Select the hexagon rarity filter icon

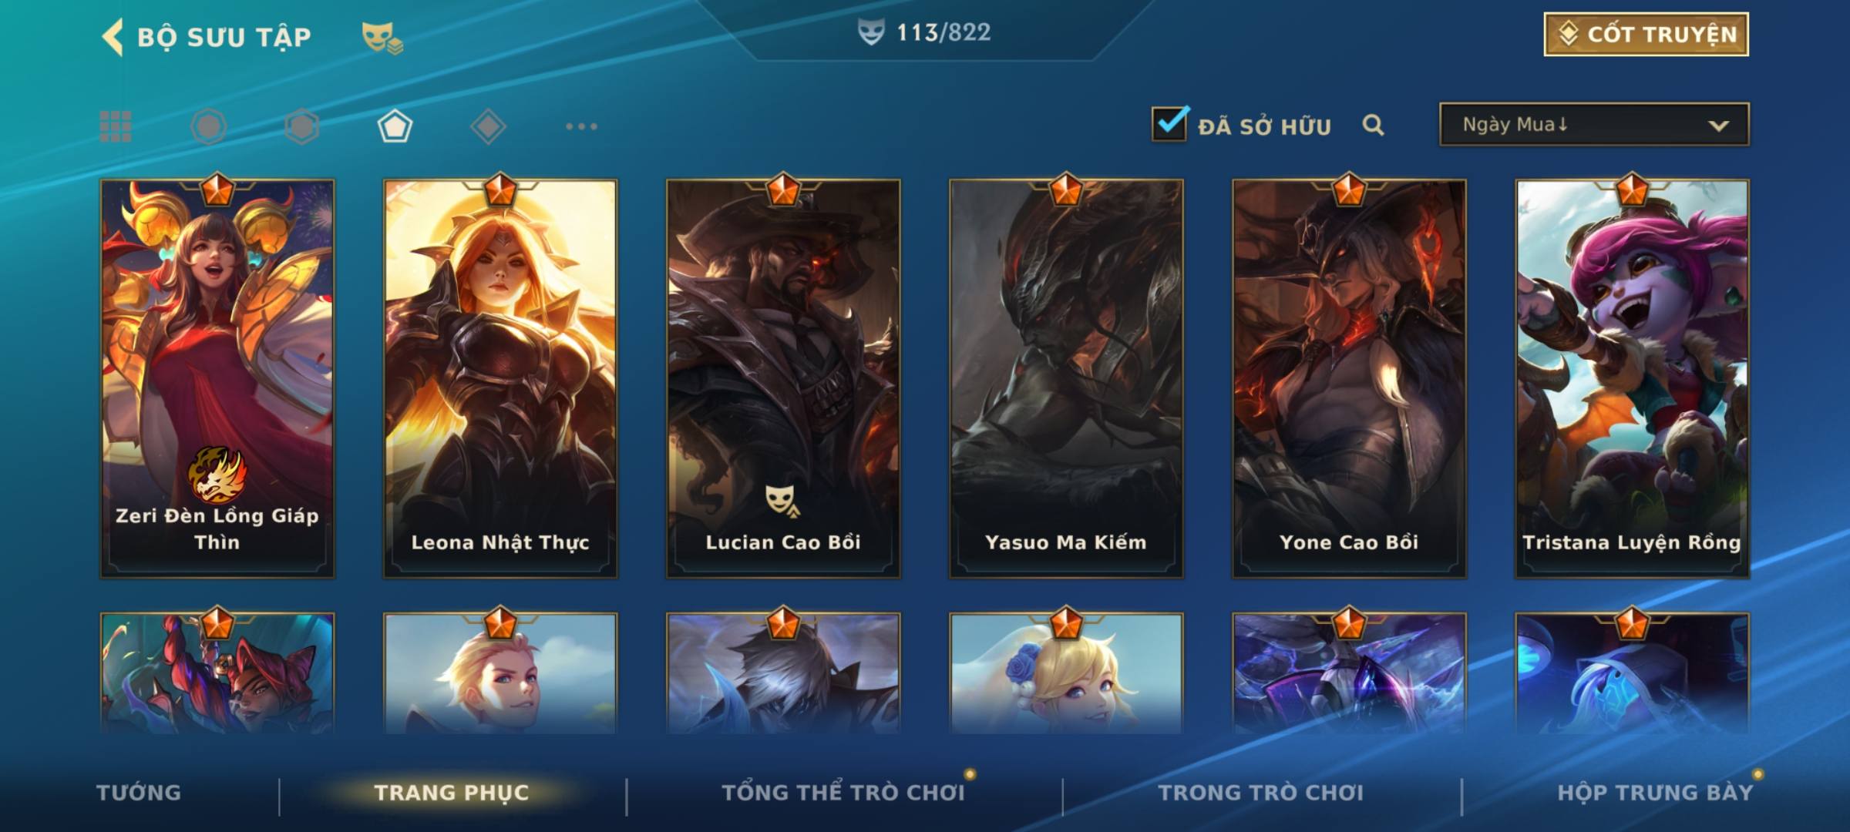click(x=301, y=126)
